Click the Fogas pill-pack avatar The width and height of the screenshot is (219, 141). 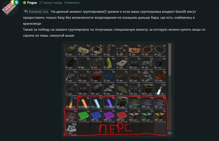tap(9, 8)
